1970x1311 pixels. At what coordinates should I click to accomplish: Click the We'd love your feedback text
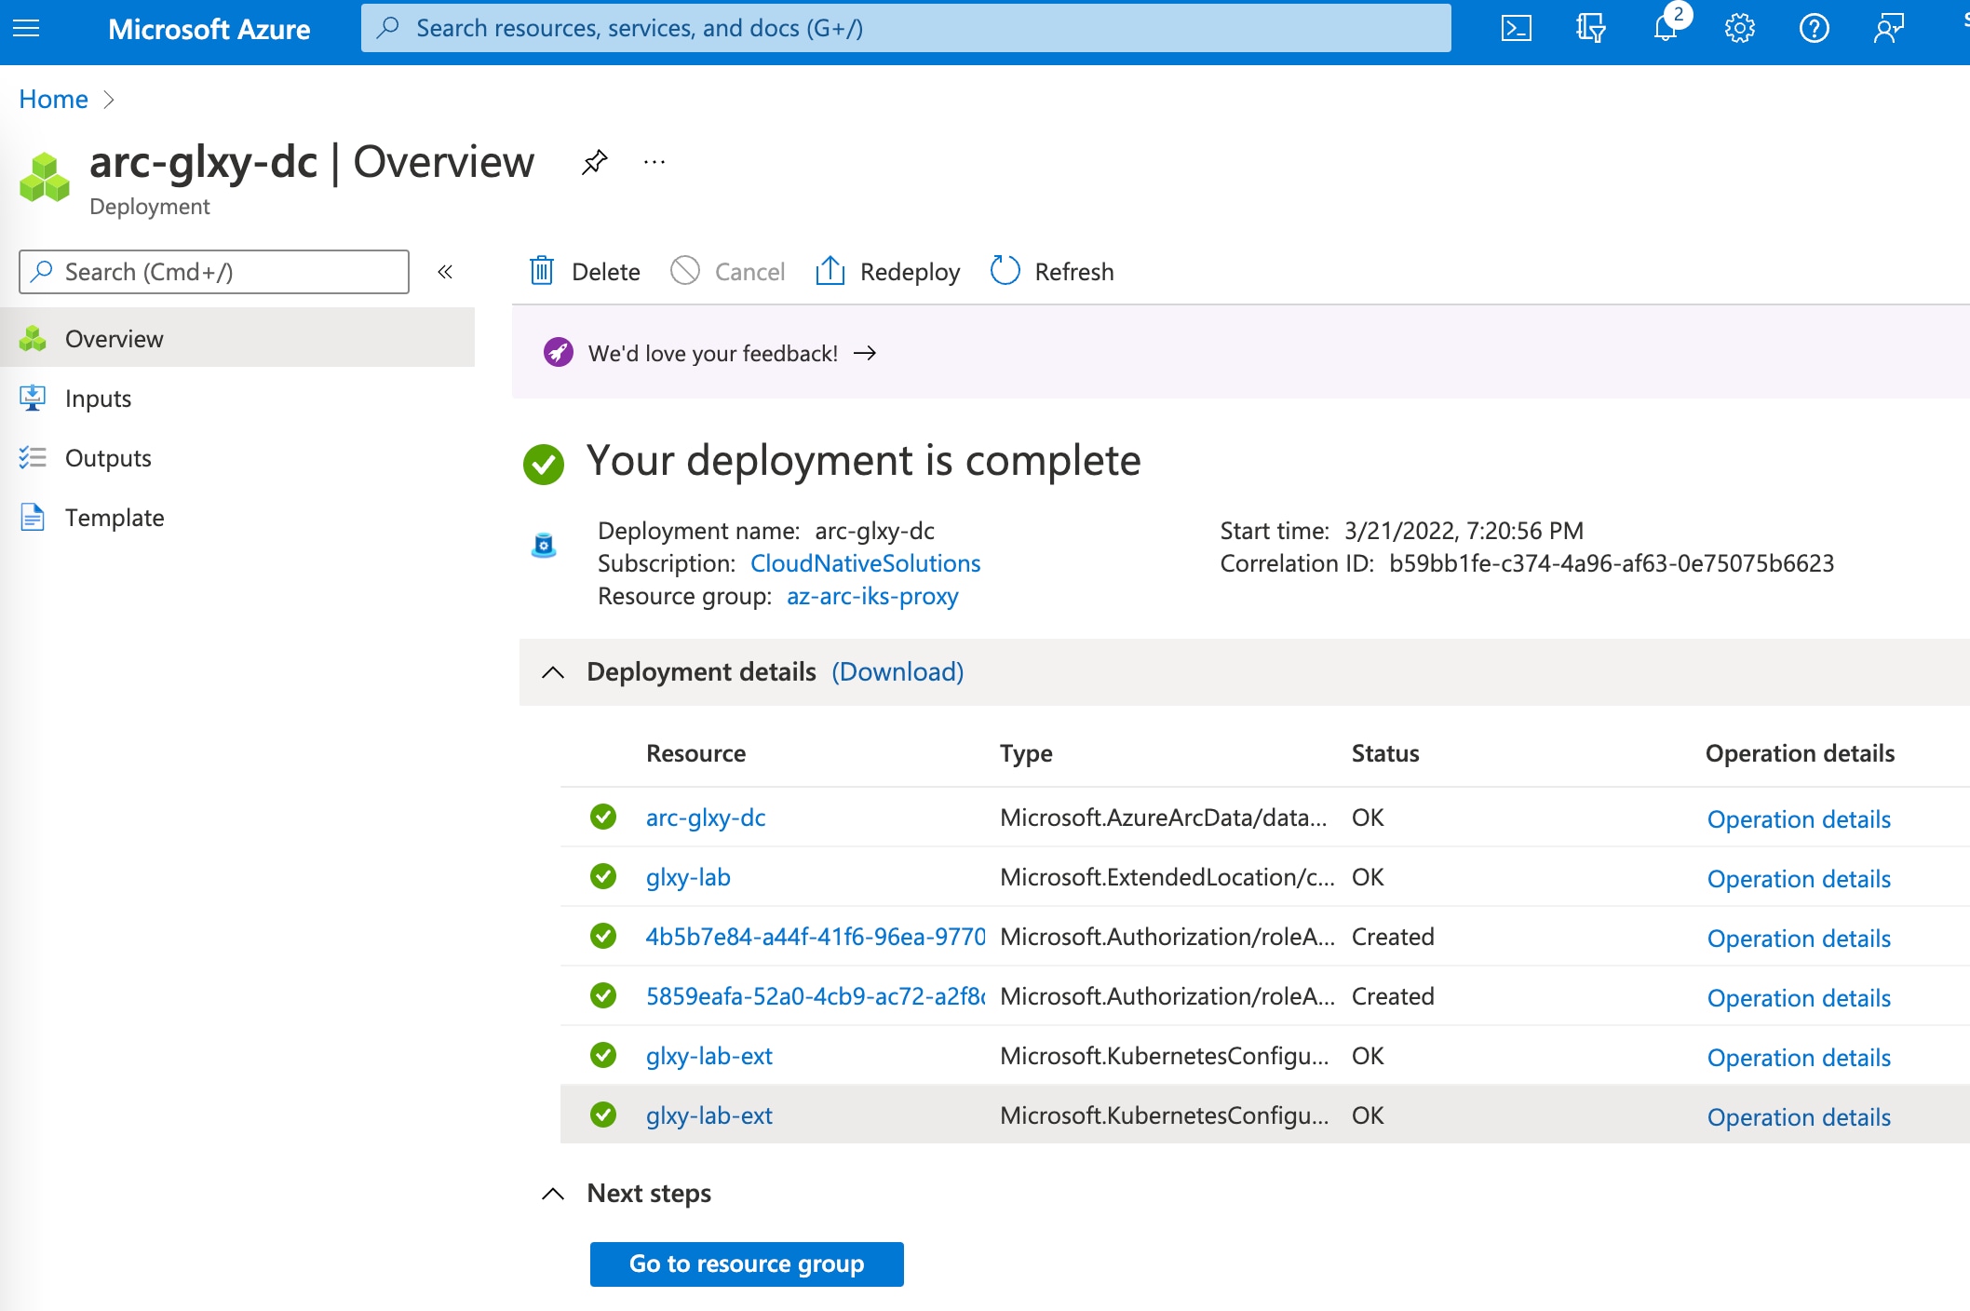713,354
